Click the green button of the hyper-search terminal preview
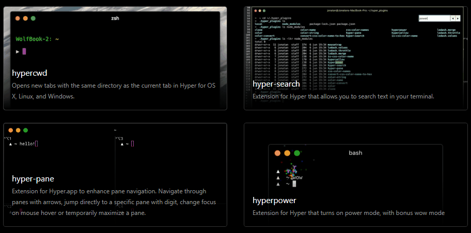Screen dimensions: 471x233 click(x=264, y=10)
